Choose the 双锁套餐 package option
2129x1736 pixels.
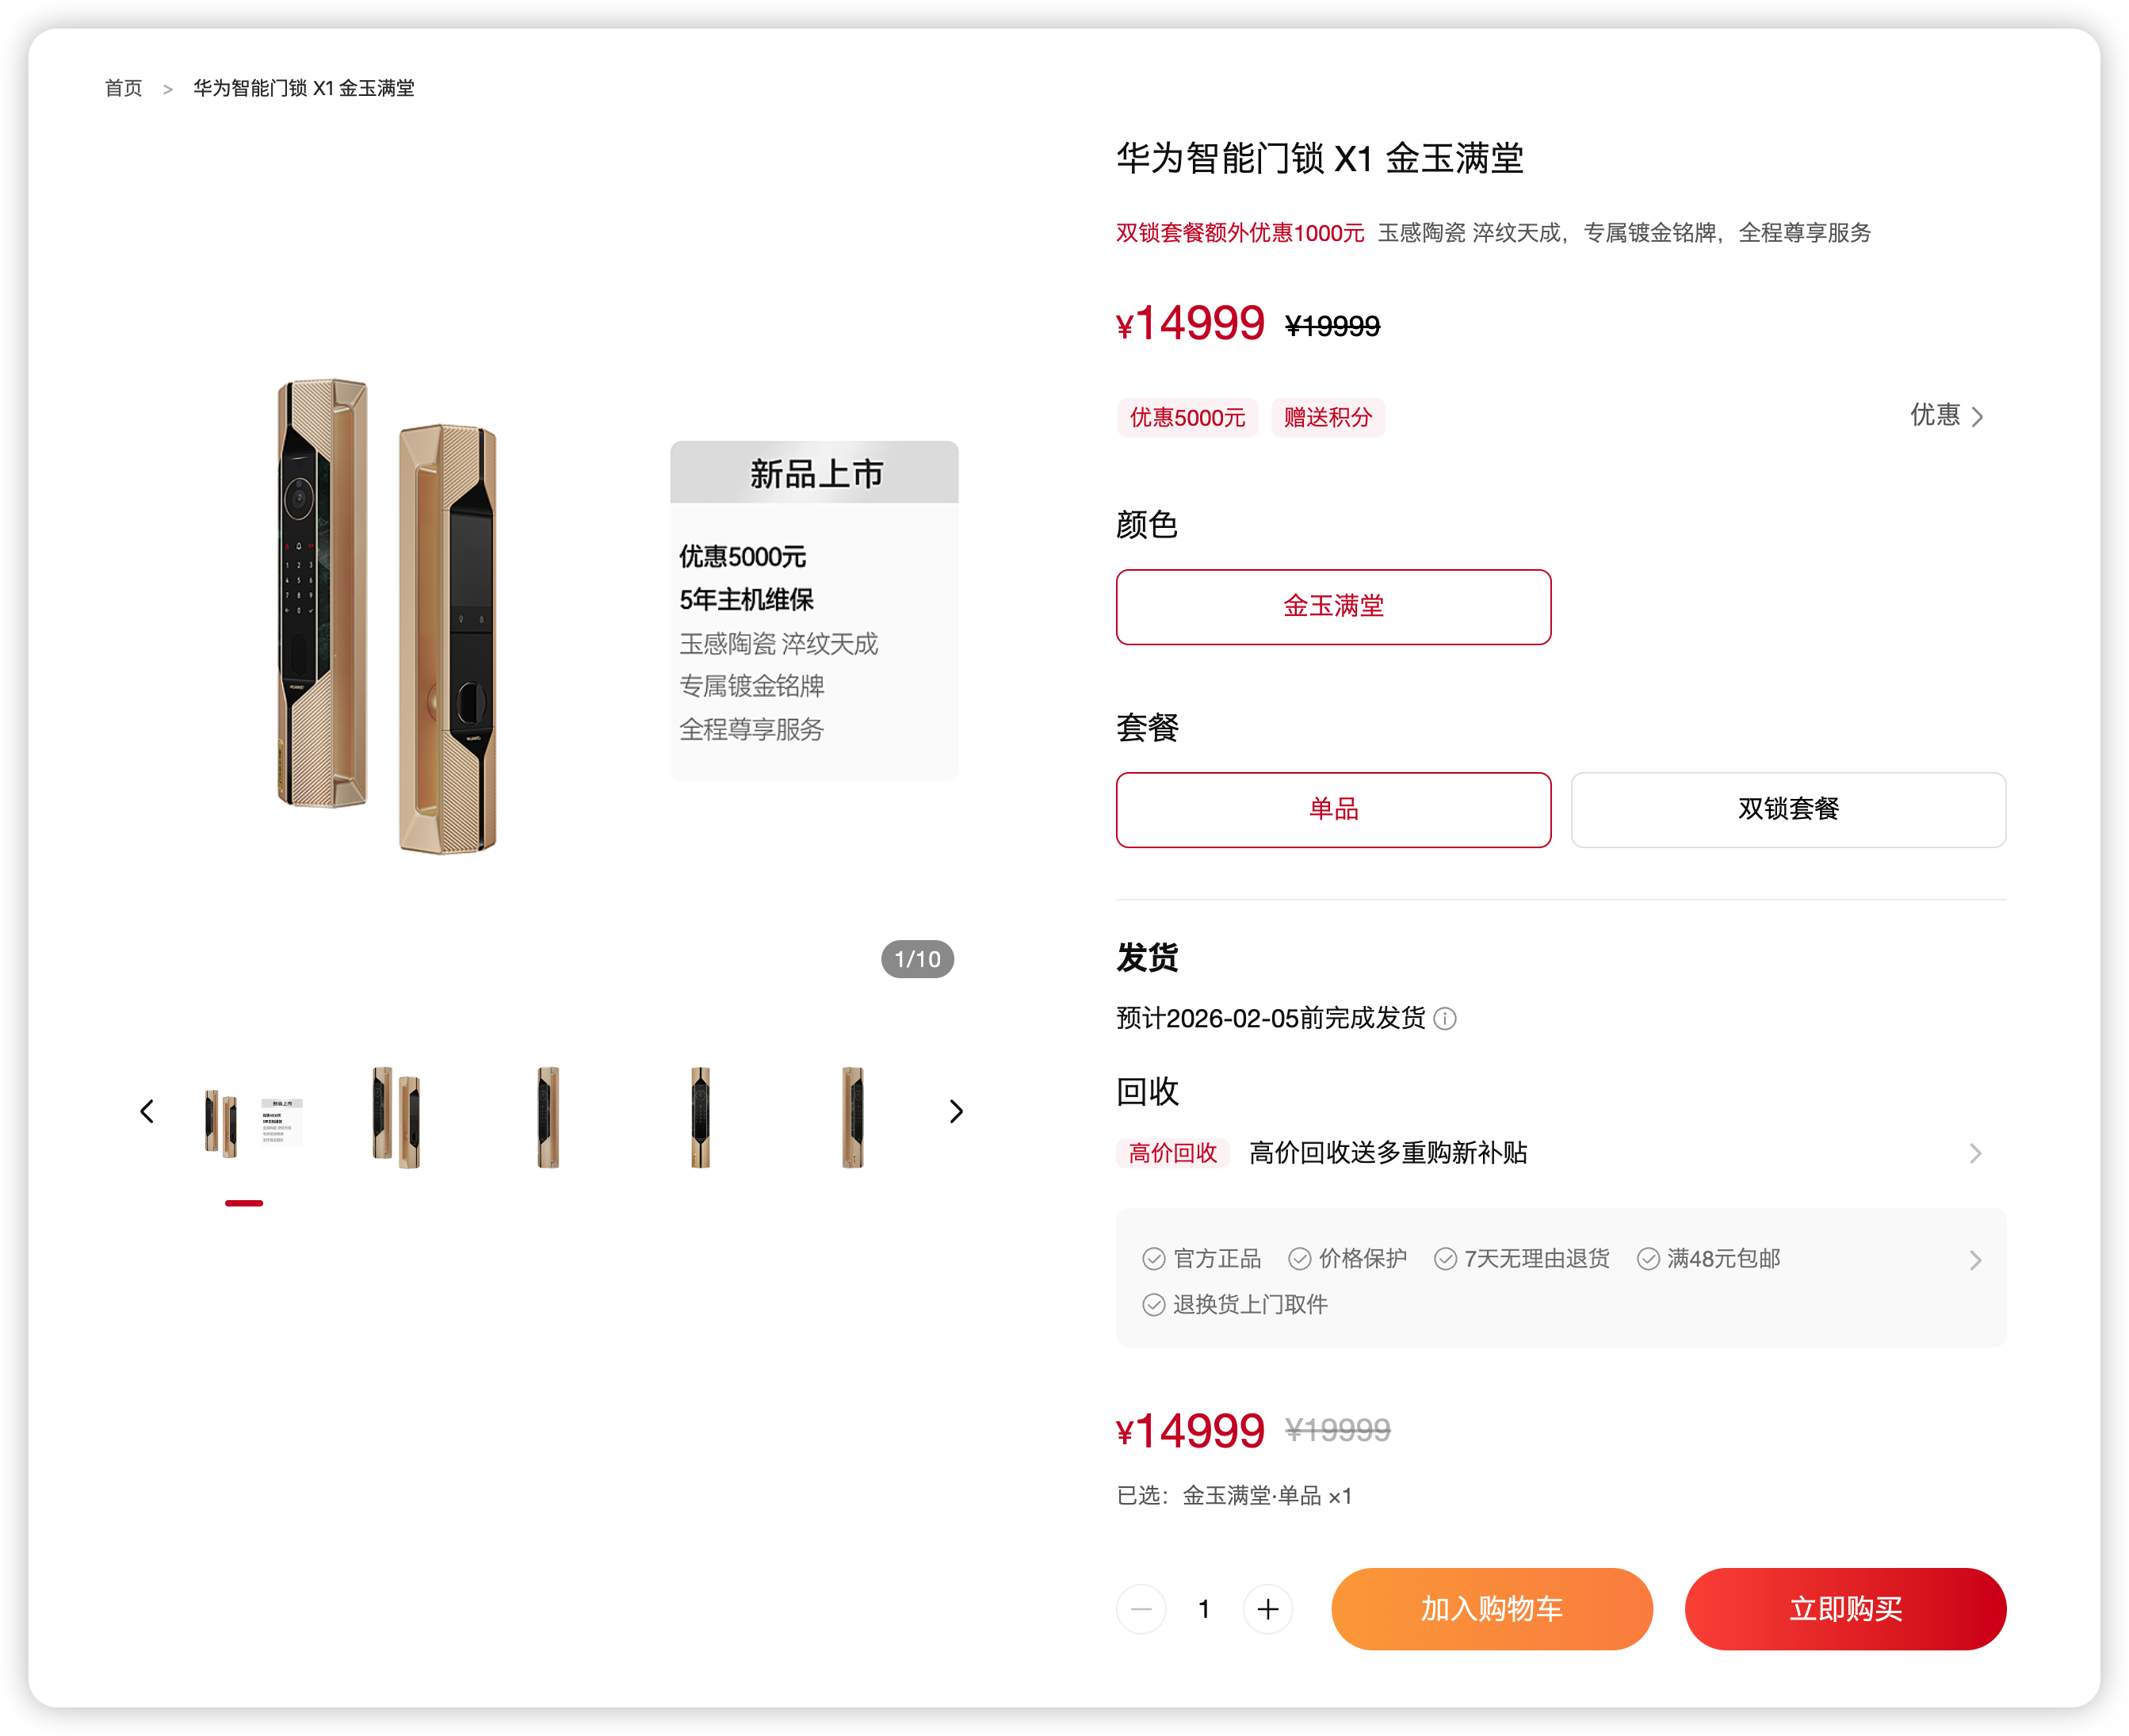coord(1788,809)
